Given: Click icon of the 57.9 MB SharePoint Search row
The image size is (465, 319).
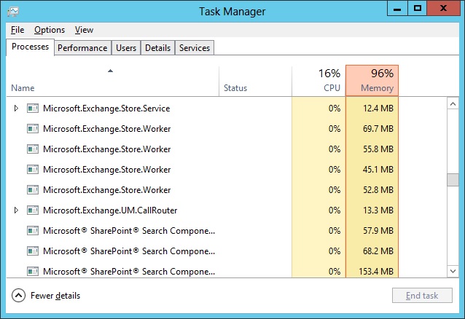Looking at the screenshot, I should tap(33, 231).
